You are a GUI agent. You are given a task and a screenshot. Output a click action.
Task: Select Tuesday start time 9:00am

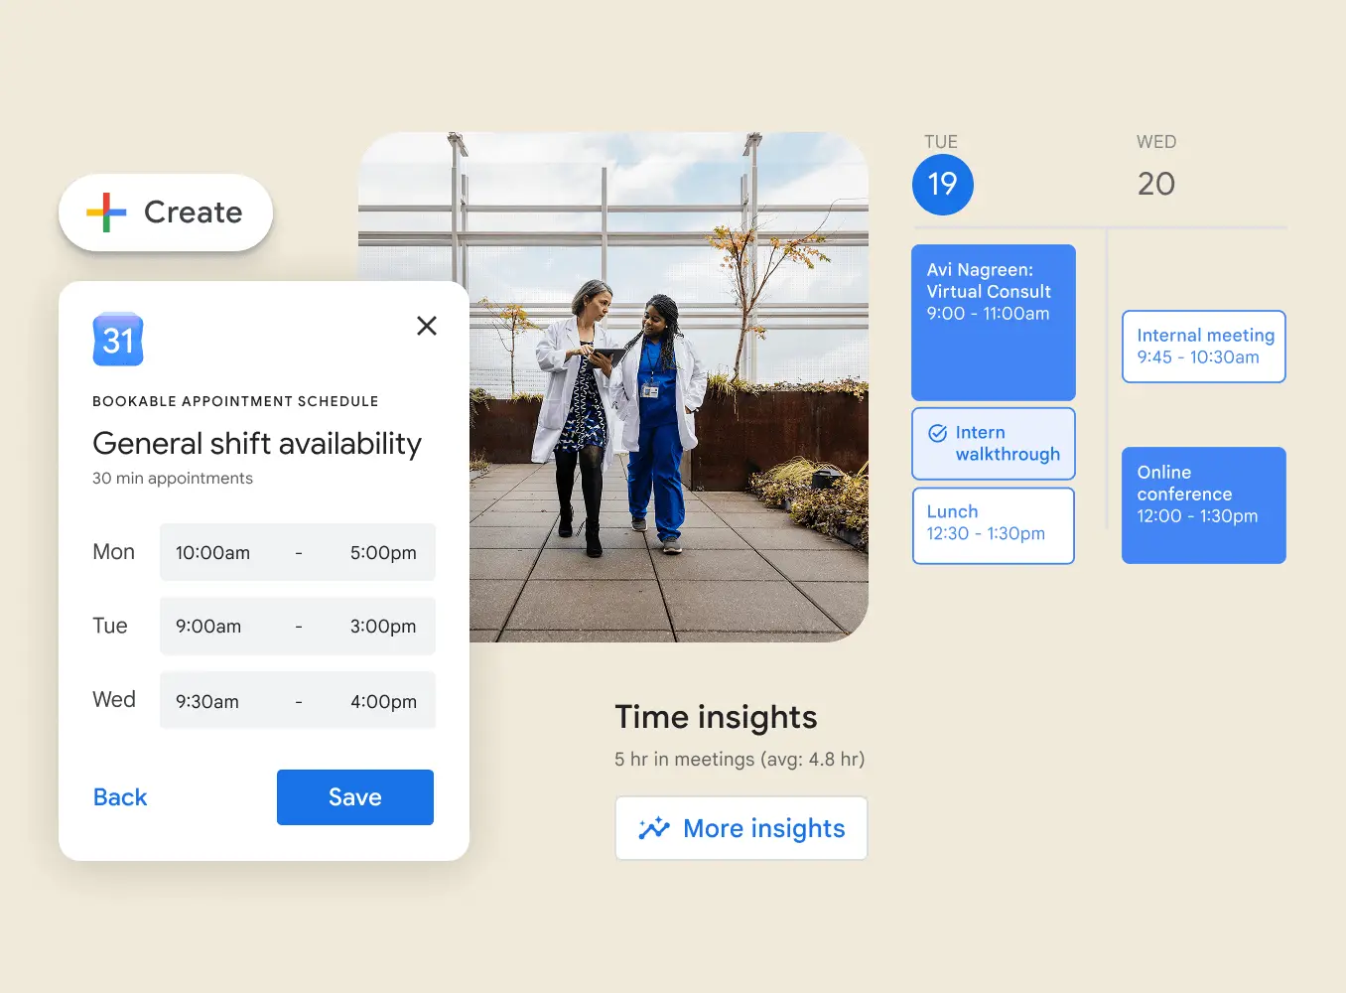point(208,626)
